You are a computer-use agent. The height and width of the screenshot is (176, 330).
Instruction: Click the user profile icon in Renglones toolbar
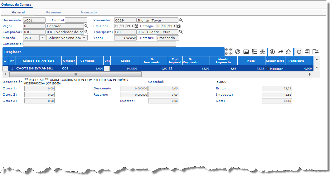coord(238,52)
